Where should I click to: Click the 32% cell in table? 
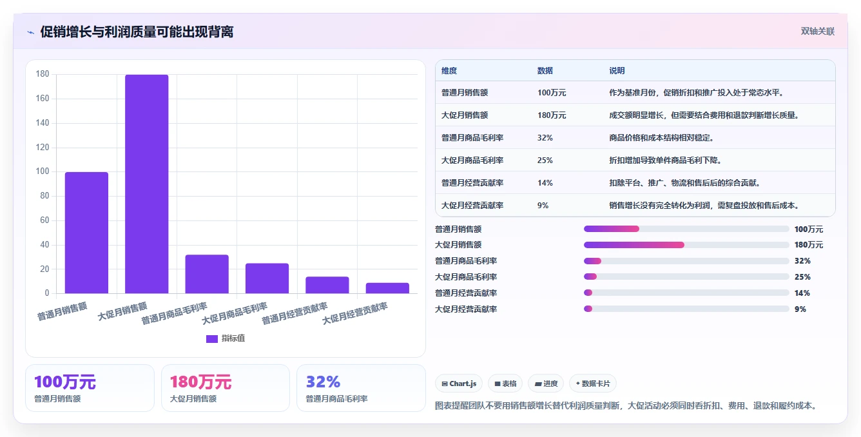tap(545, 138)
